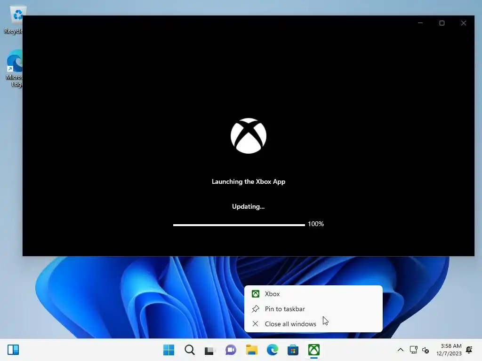The image size is (482, 361).
Task: Click the Launching the Xbox App text
Action: coord(249,181)
